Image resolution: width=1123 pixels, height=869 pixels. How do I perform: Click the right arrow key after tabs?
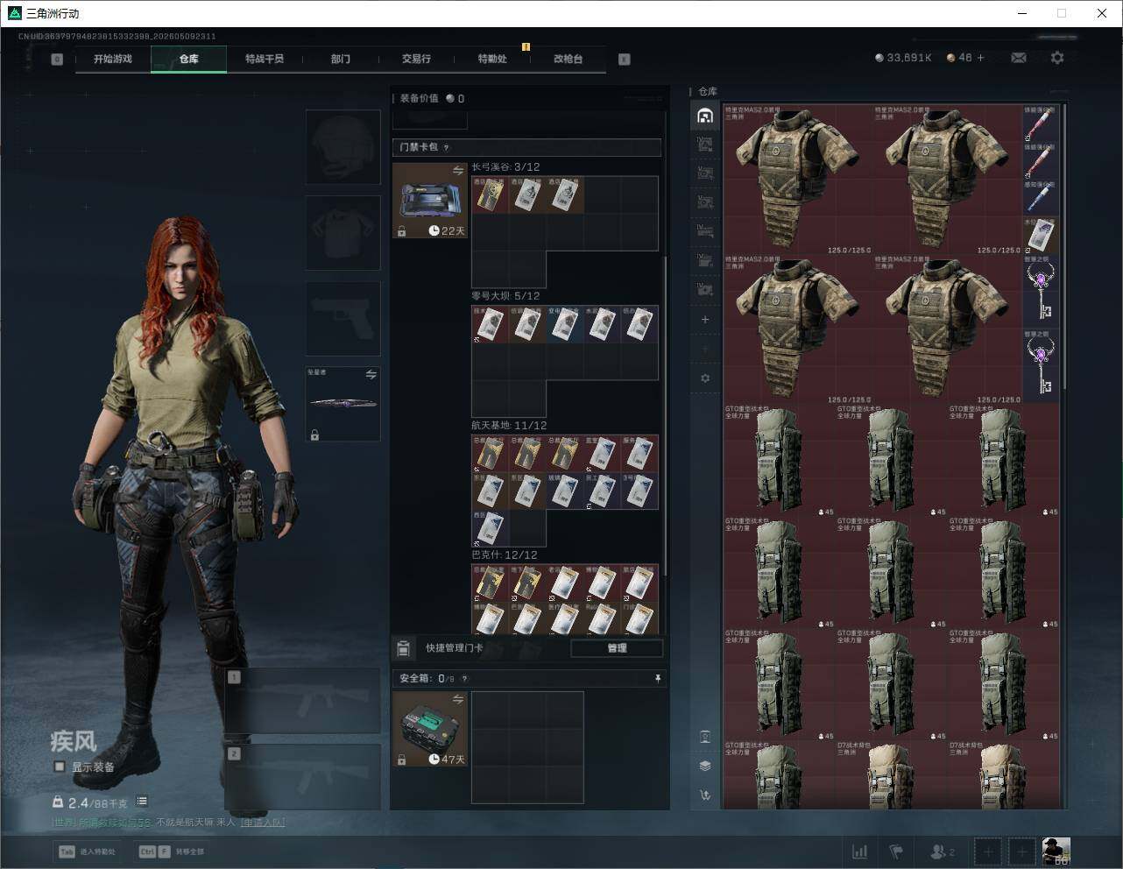624,60
